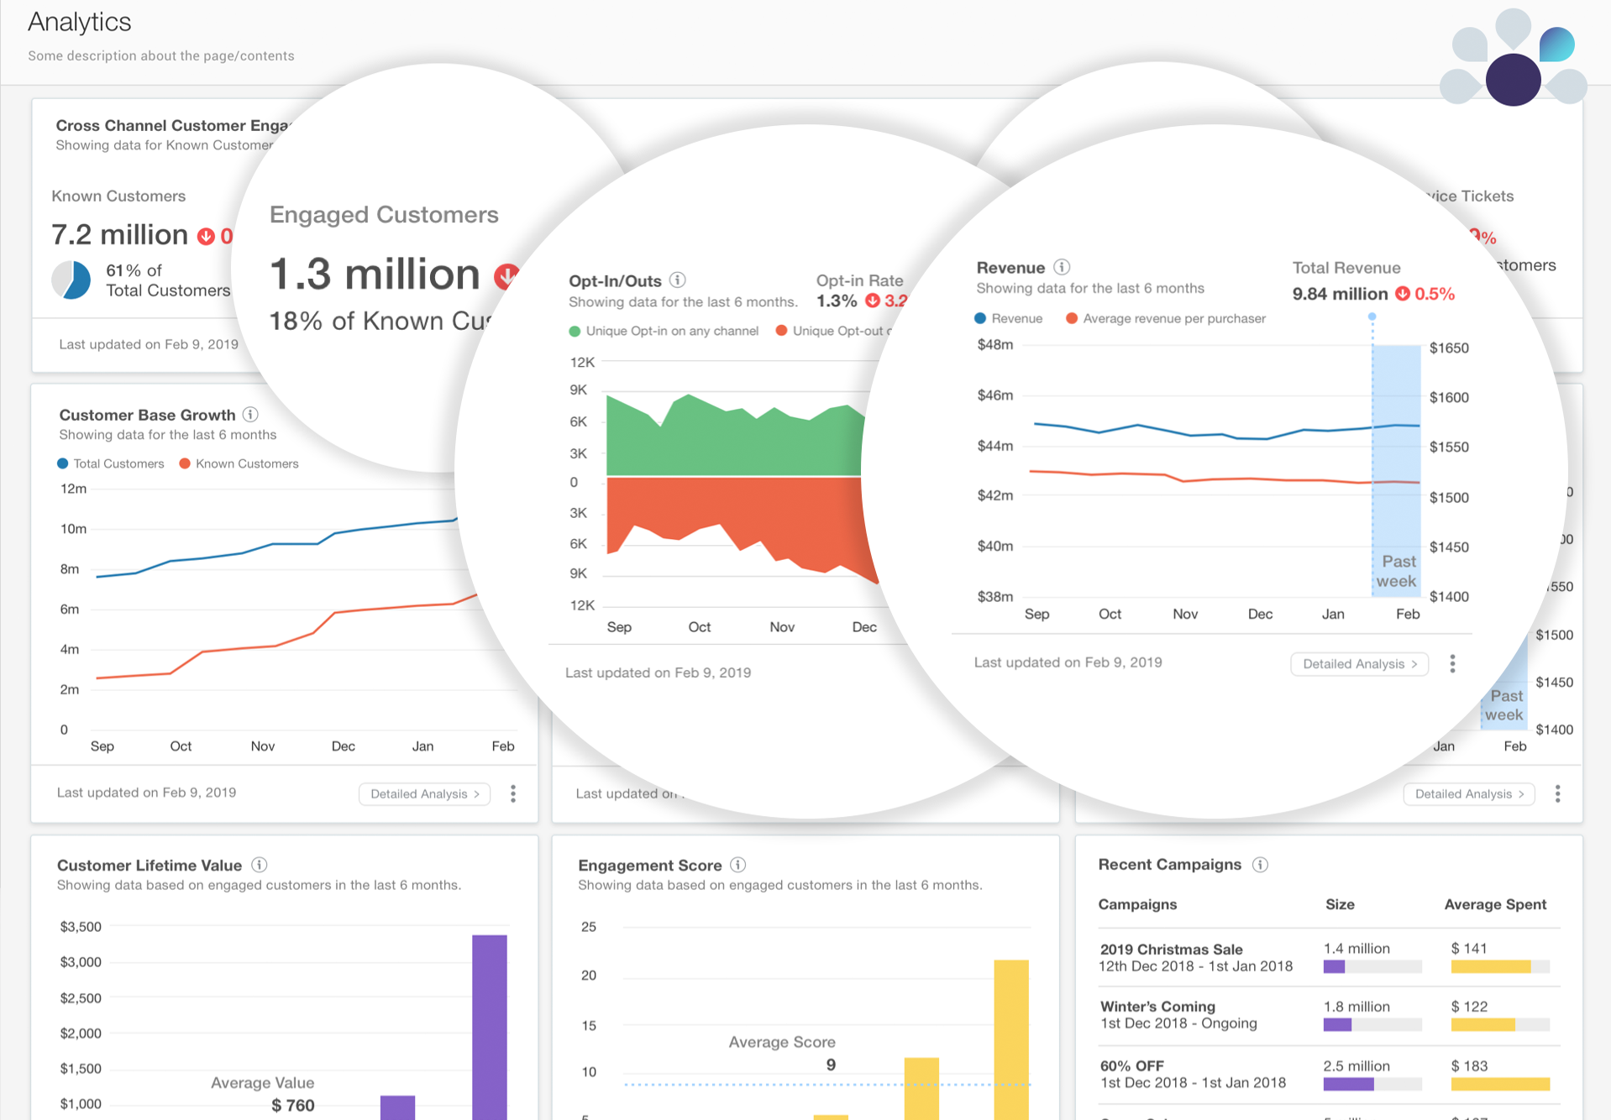Click the Known Customers pie chart icon
Viewport: 1611px width, 1120px height.
(71, 280)
